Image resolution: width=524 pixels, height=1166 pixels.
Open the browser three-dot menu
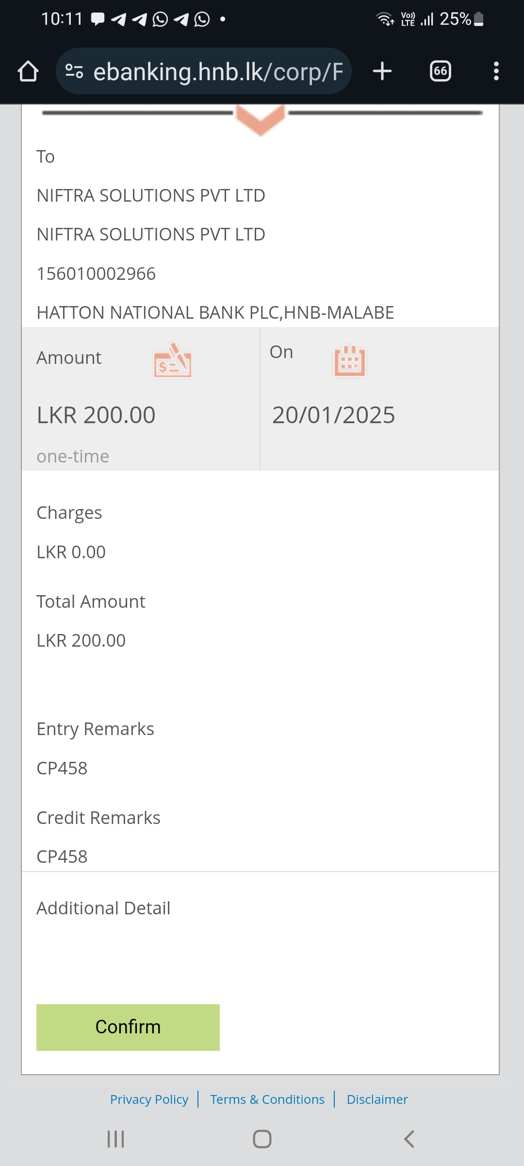pos(496,71)
